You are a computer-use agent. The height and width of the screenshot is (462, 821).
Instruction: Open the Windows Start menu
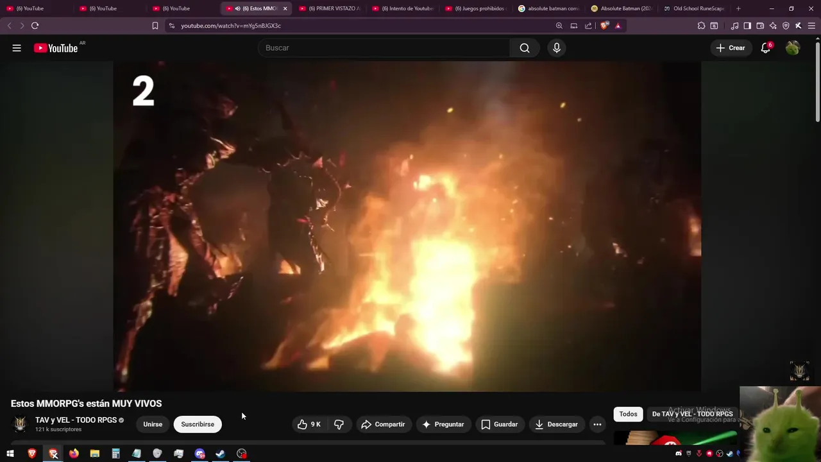click(10, 454)
